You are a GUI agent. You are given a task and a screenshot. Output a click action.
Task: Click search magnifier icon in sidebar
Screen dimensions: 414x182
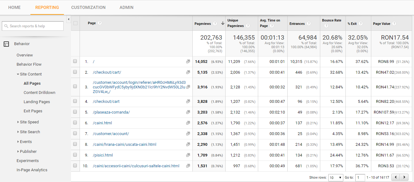[x=6, y=26]
